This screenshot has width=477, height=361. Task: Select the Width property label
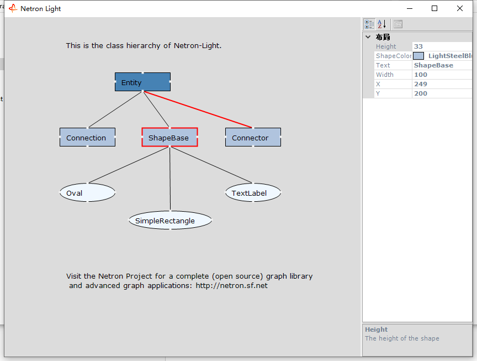(x=384, y=75)
